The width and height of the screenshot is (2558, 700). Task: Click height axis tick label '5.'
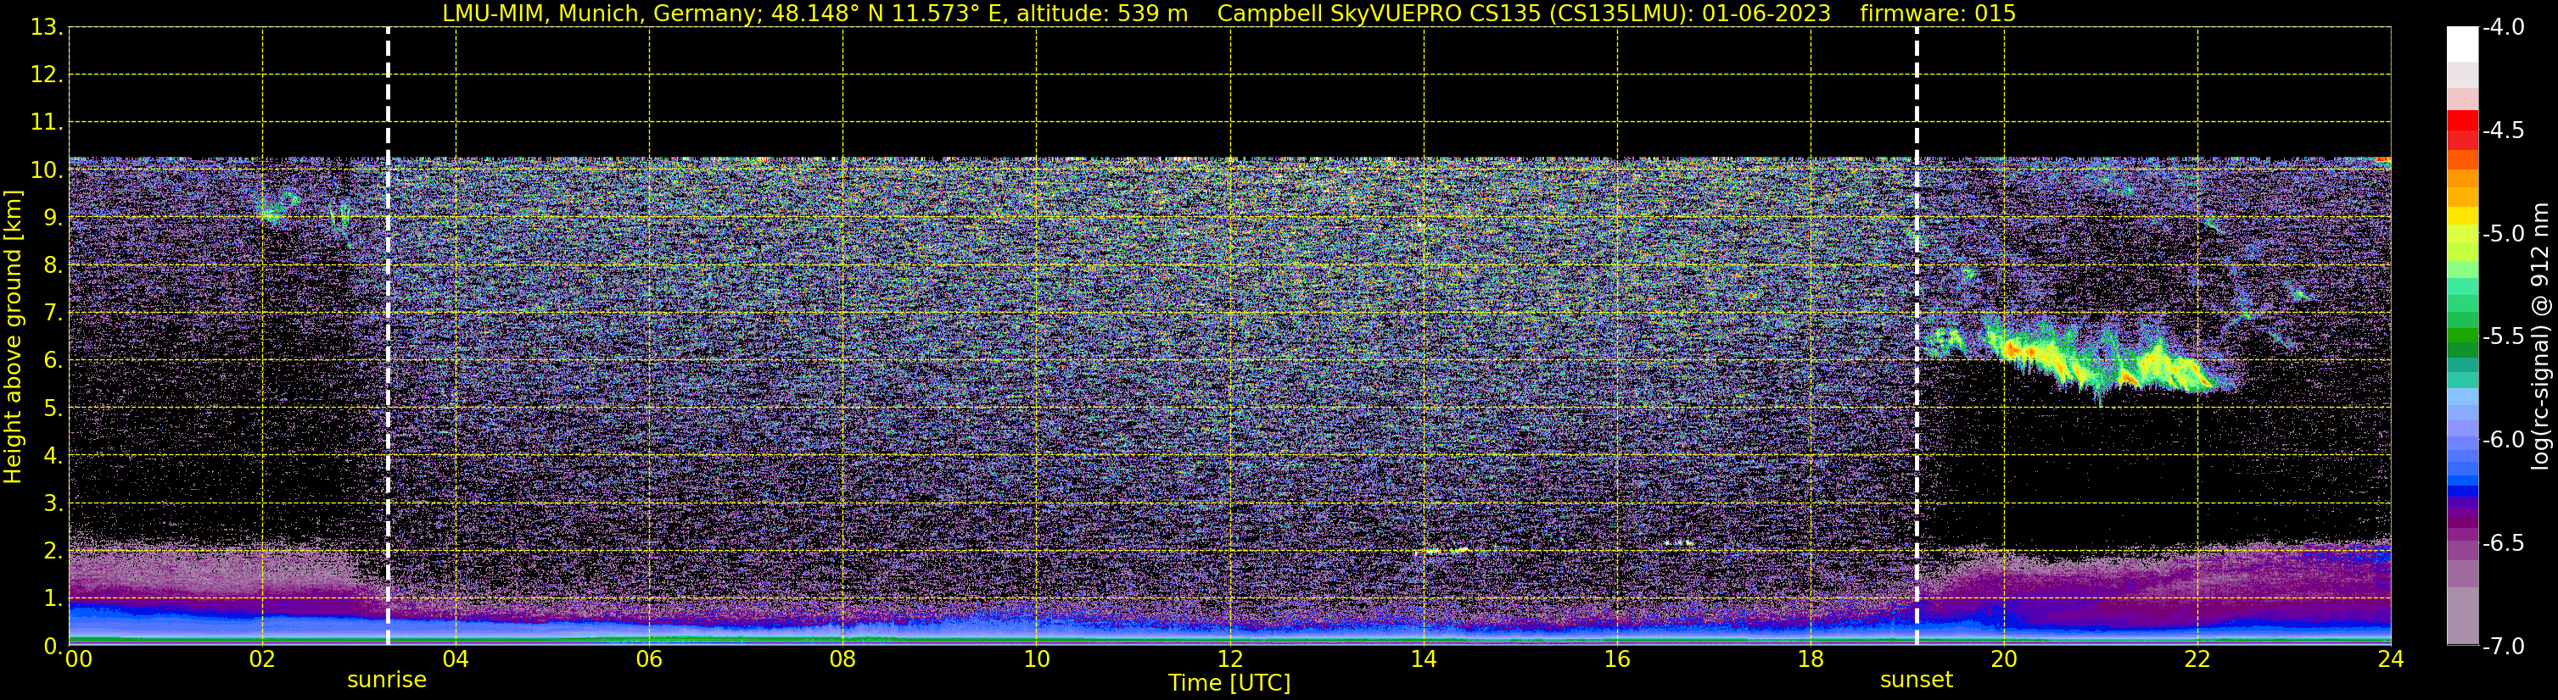[53, 408]
